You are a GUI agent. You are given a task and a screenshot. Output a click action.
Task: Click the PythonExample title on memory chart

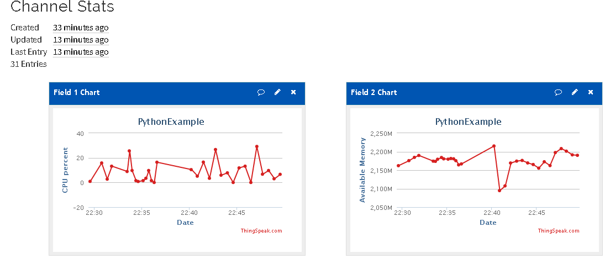tap(469, 122)
